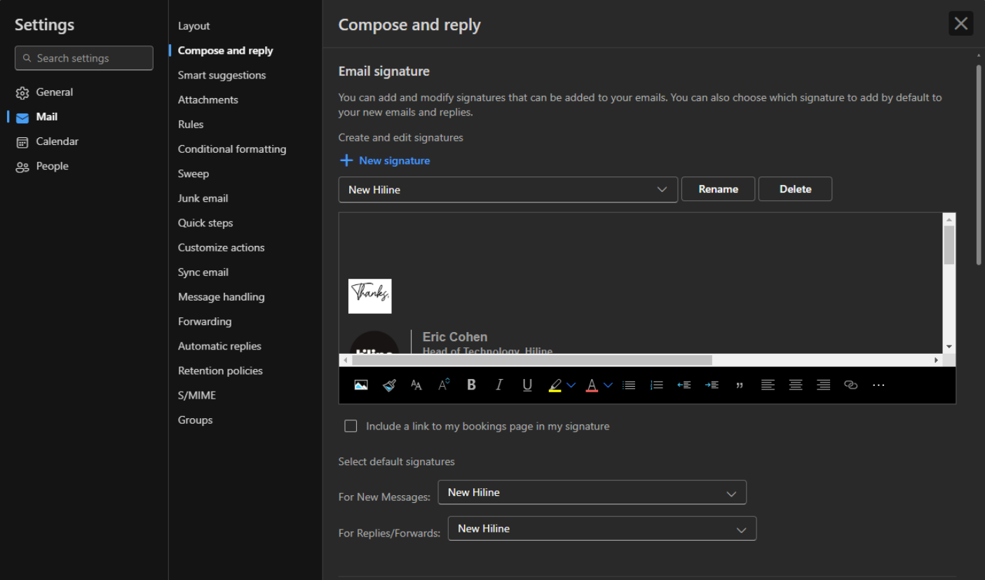Align text right
Image resolution: width=985 pixels, height=580 pixels.
(823, 385)
